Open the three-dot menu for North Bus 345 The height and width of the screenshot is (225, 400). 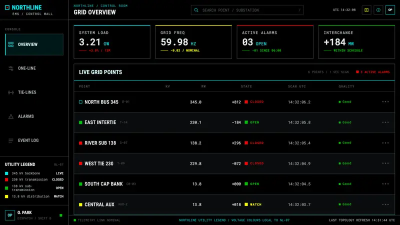point(385,102)
